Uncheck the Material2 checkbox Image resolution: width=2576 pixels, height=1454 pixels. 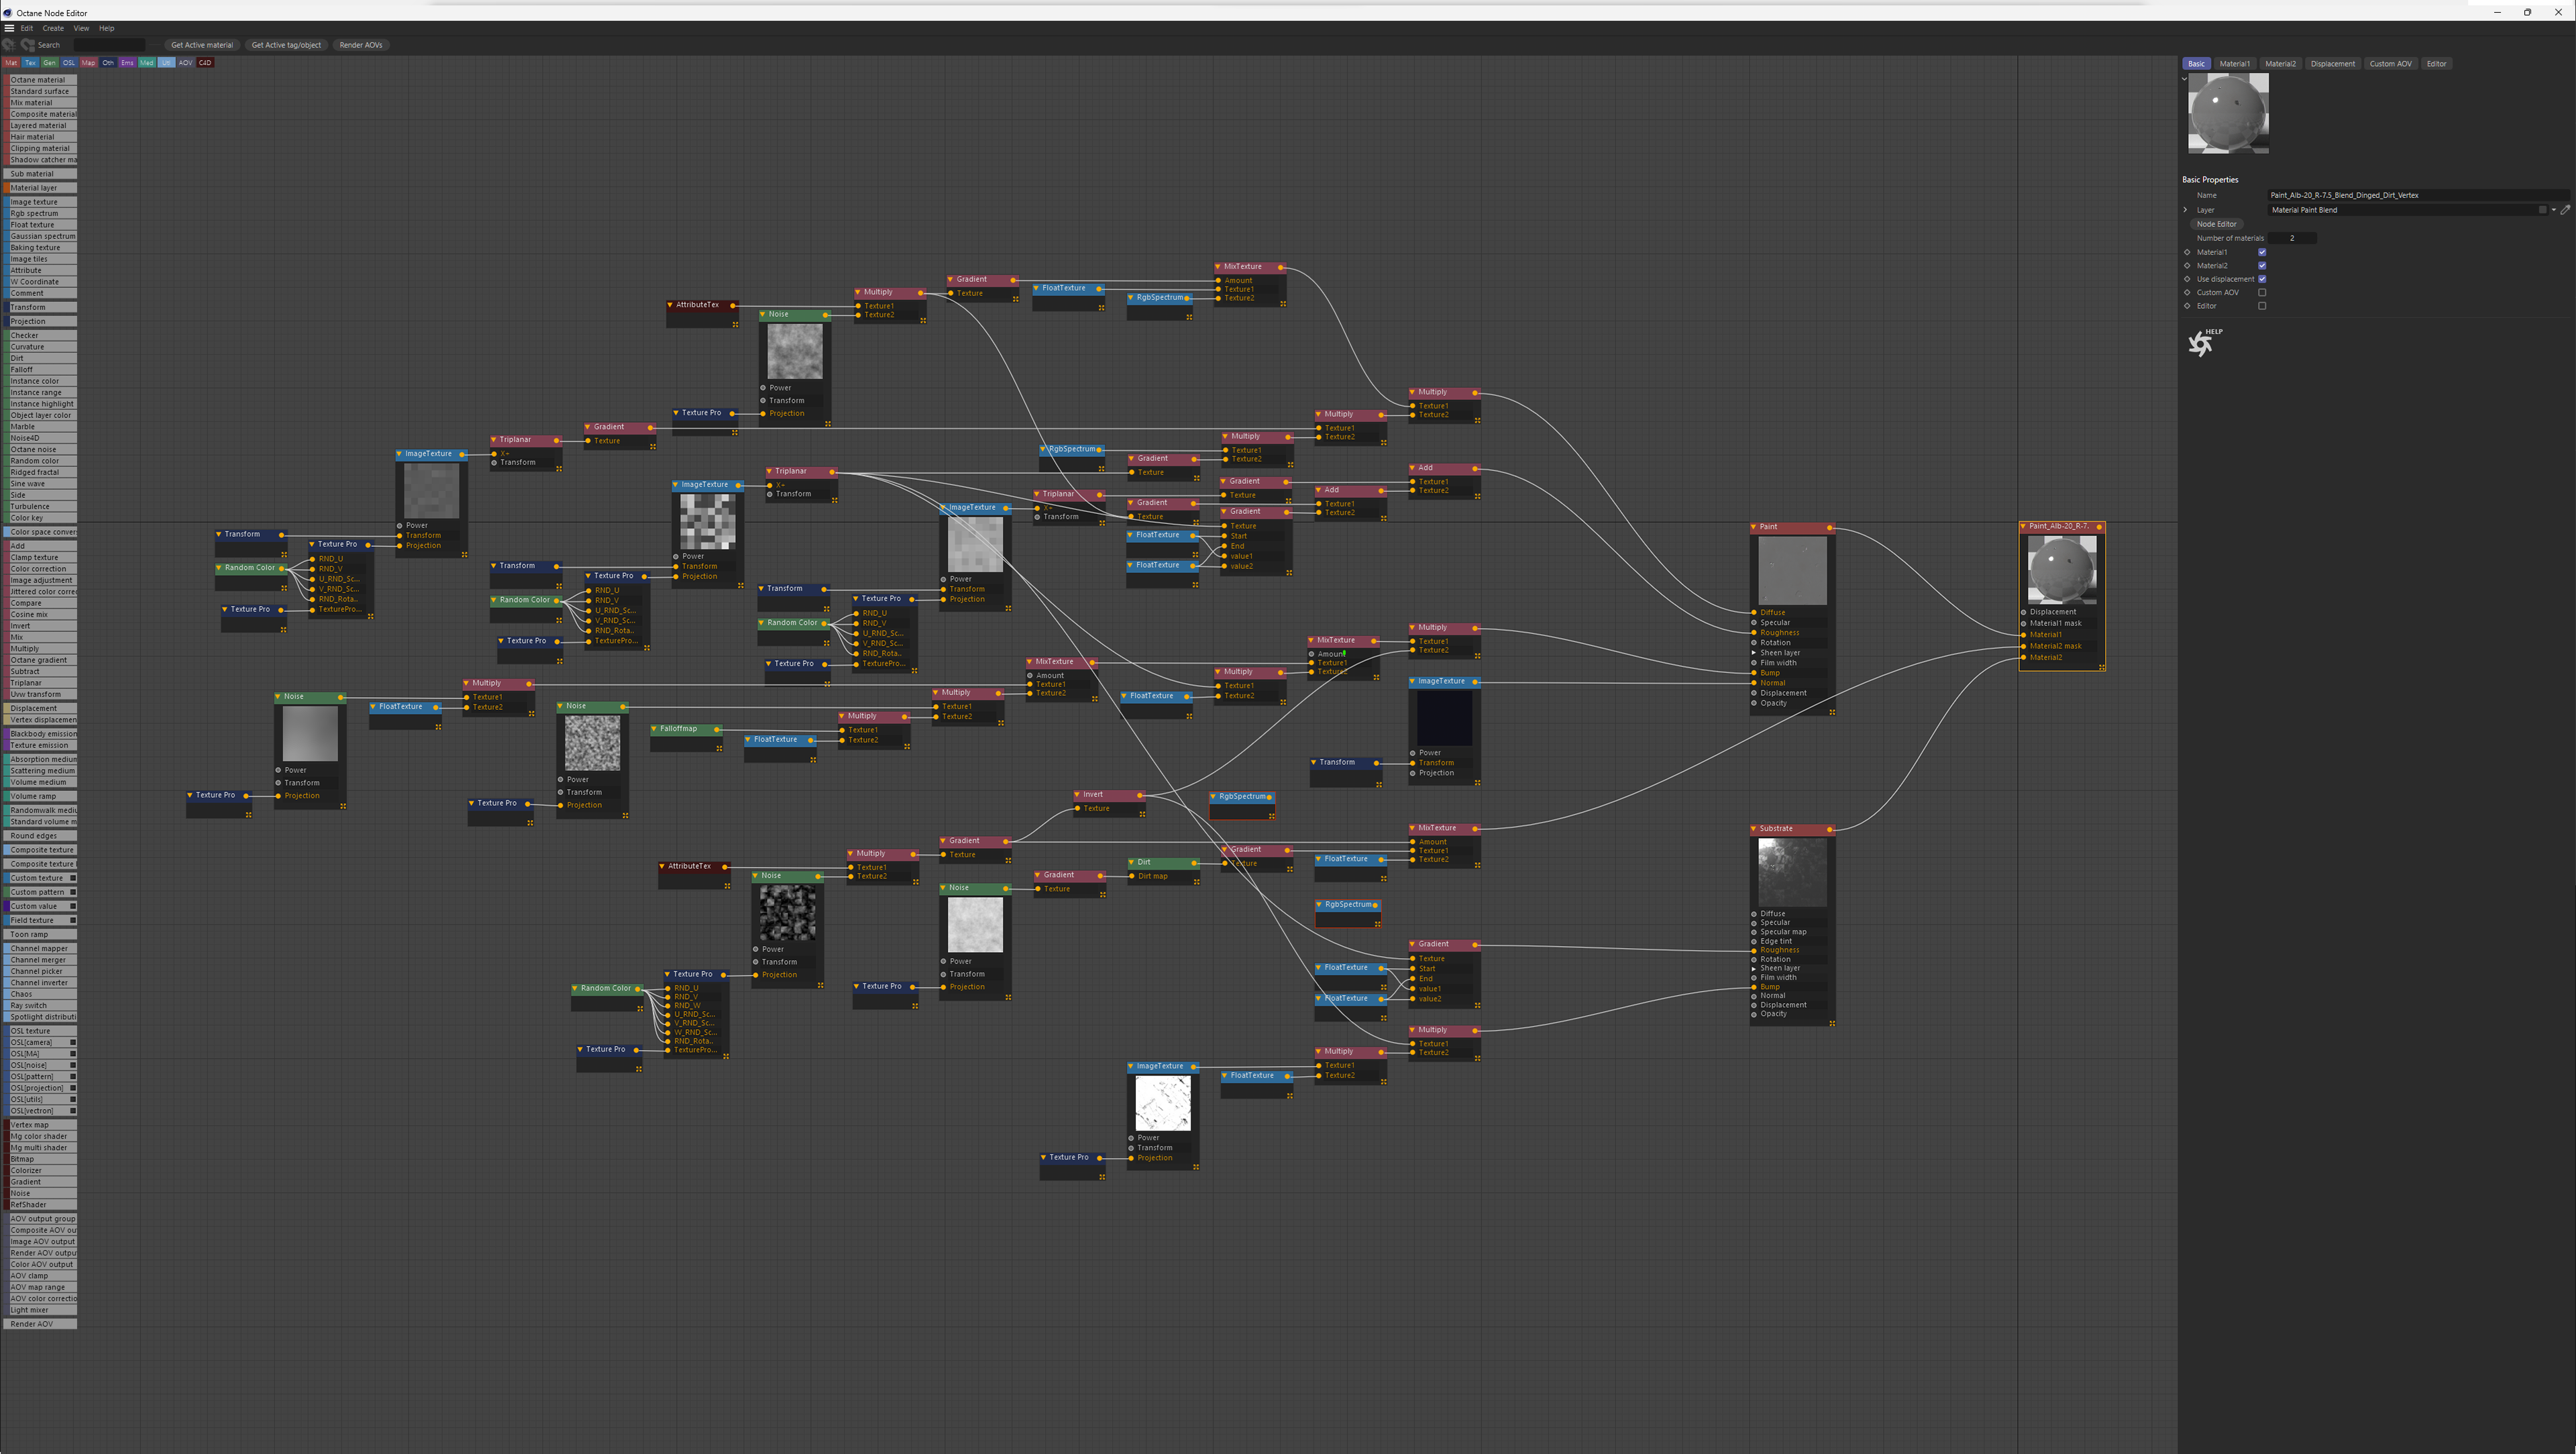coord(2262,266)
